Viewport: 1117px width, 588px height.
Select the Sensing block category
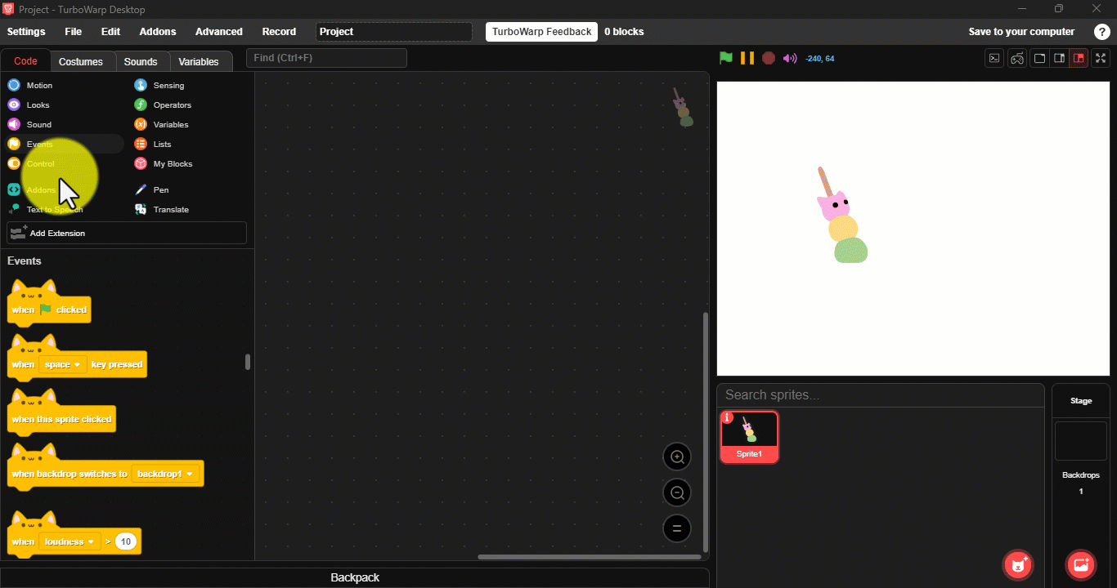(x=159, y=85)
